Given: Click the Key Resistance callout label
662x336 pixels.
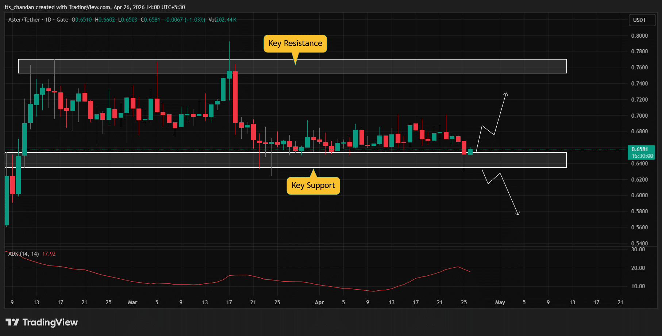Looking at the screenshot, I should pos(295,43).
